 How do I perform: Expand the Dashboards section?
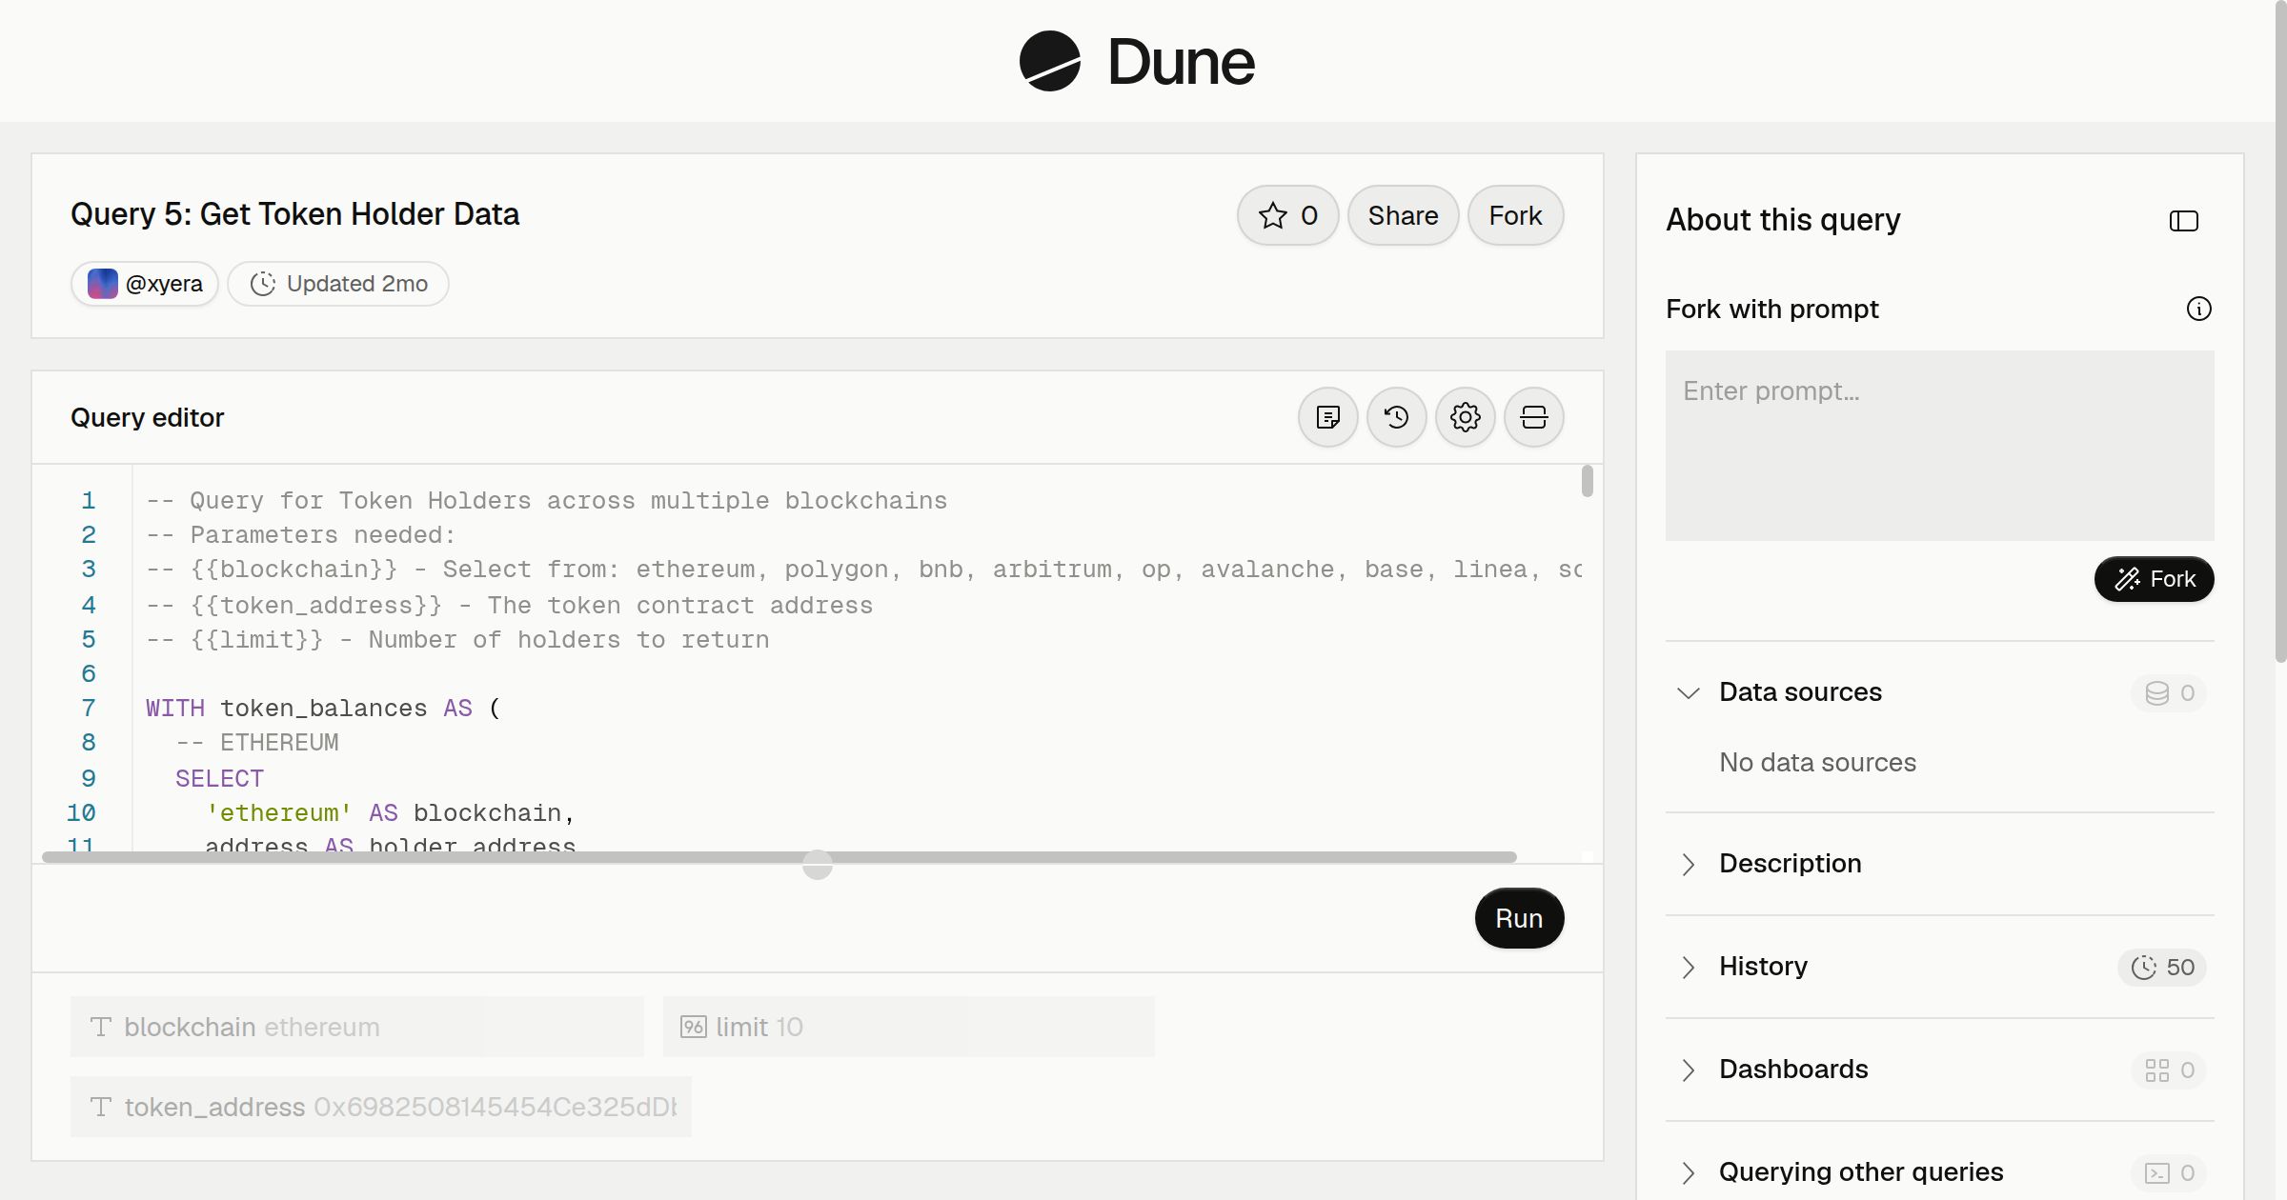(x=1688, y=1070)
